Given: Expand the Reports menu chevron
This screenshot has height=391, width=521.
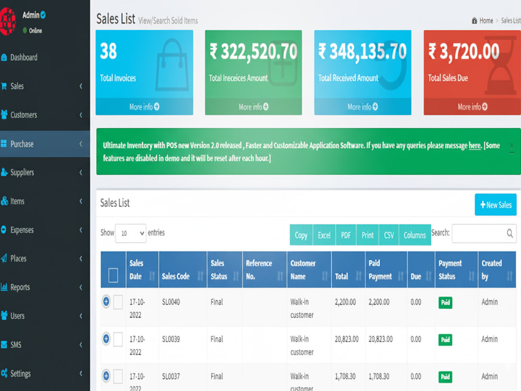Looking at the screenshot, I should [x=81, y=287].
